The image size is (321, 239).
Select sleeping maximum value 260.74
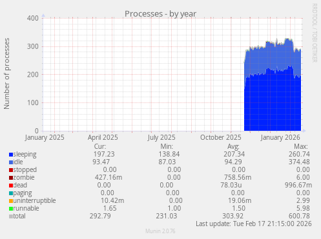click(x=299, y=154)
